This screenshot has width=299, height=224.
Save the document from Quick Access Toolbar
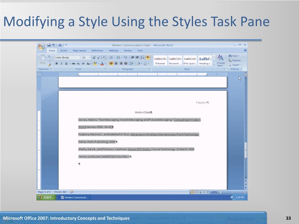pyautogui.click(x=49, y=45)
